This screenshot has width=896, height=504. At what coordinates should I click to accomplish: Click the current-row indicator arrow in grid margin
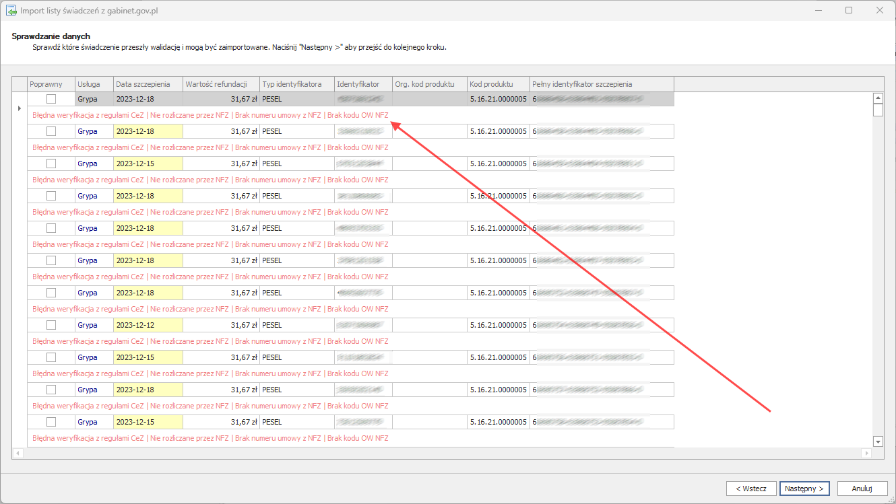coord(19,108)
